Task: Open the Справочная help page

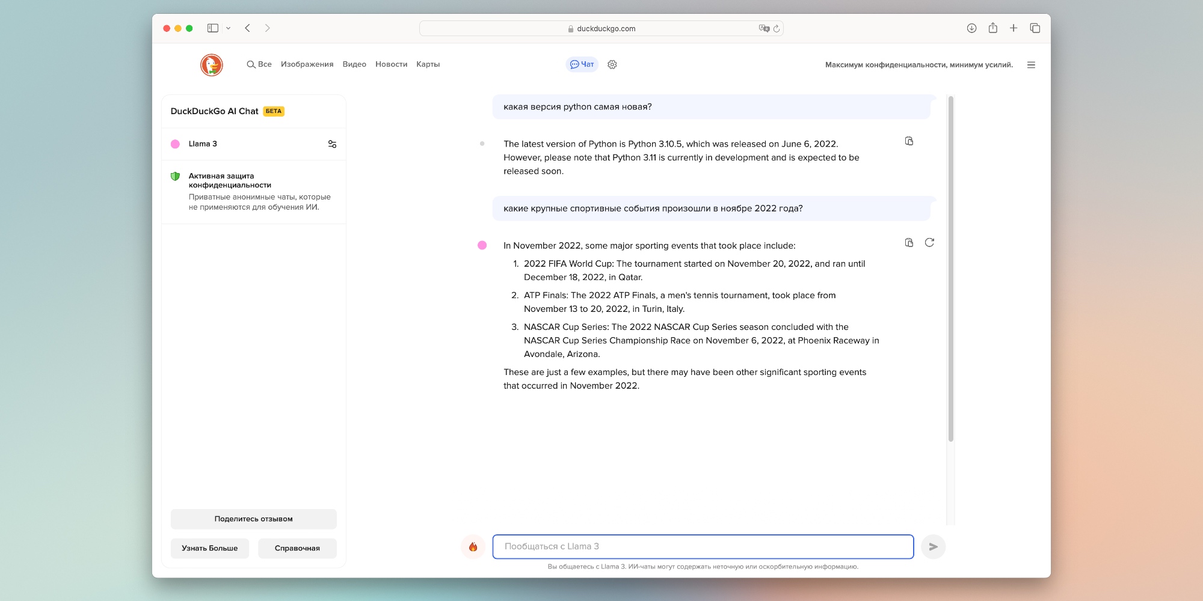Action: click(297, 548)
